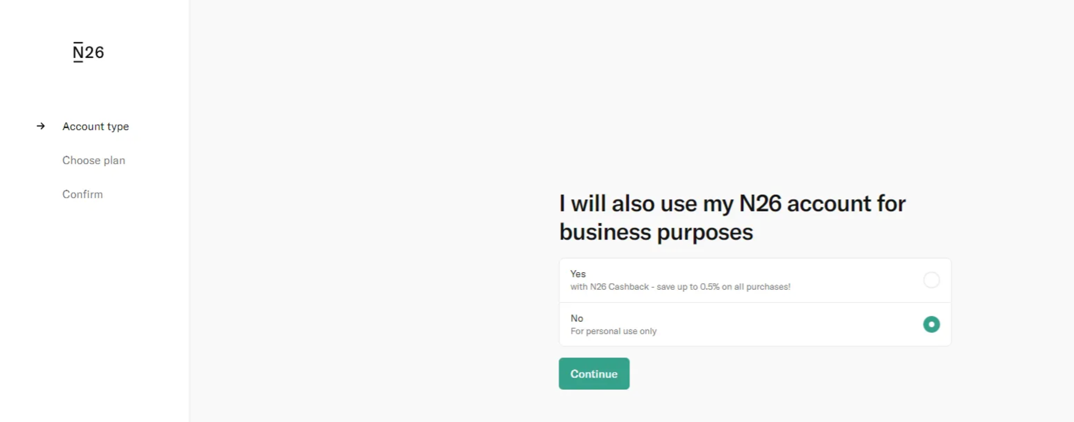1074x422 pixels.
Task: Go to the Choose plan step
Action: 94,160
